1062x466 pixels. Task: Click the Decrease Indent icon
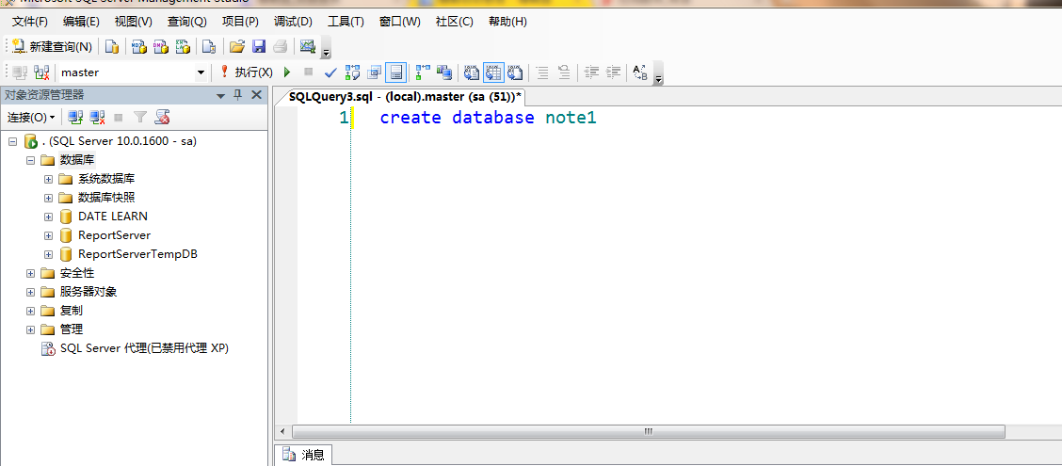click(x=591, y=72)
